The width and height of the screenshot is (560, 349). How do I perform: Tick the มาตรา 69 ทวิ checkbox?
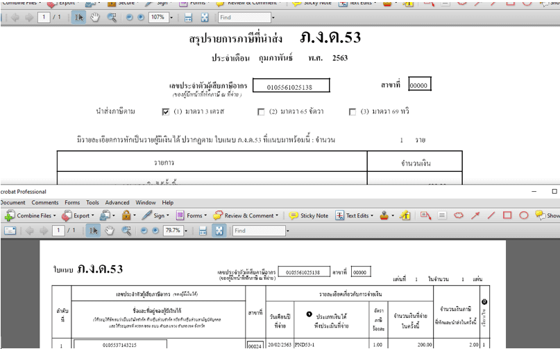tap(353, 111)
